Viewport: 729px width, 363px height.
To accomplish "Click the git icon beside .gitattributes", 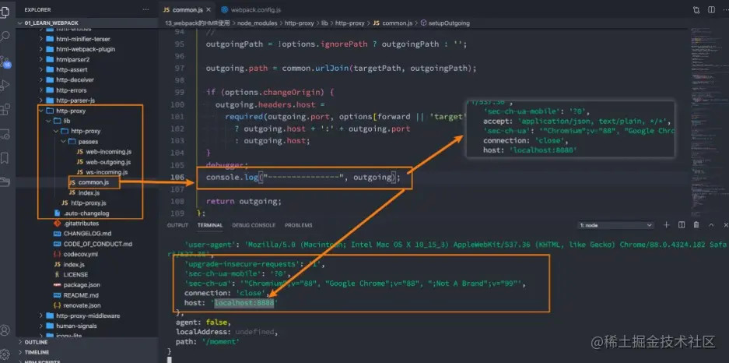I will point(58,224).
